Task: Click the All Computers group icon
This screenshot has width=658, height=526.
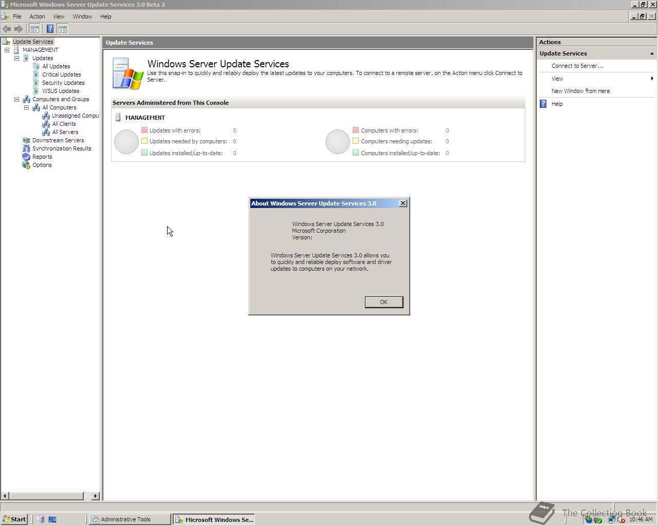Action: pyautogui.click(x=36, y=107)
